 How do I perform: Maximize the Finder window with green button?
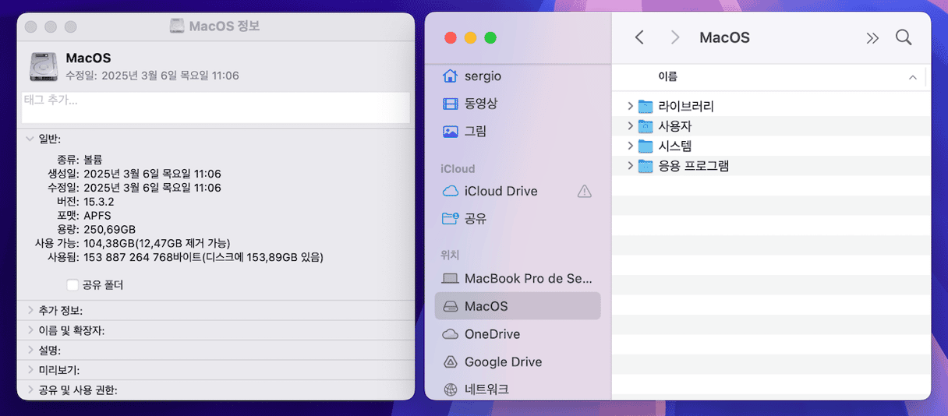tap(490, 37)
